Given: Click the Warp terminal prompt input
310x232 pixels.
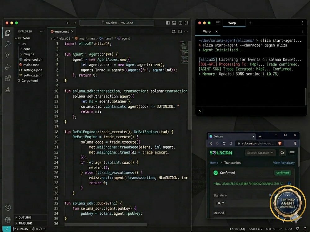Looking at the screenshot, I should [x=251, y=111].
